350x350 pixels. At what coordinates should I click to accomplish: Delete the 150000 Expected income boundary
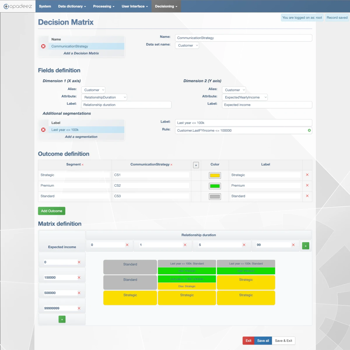click(x=79, y=277)
